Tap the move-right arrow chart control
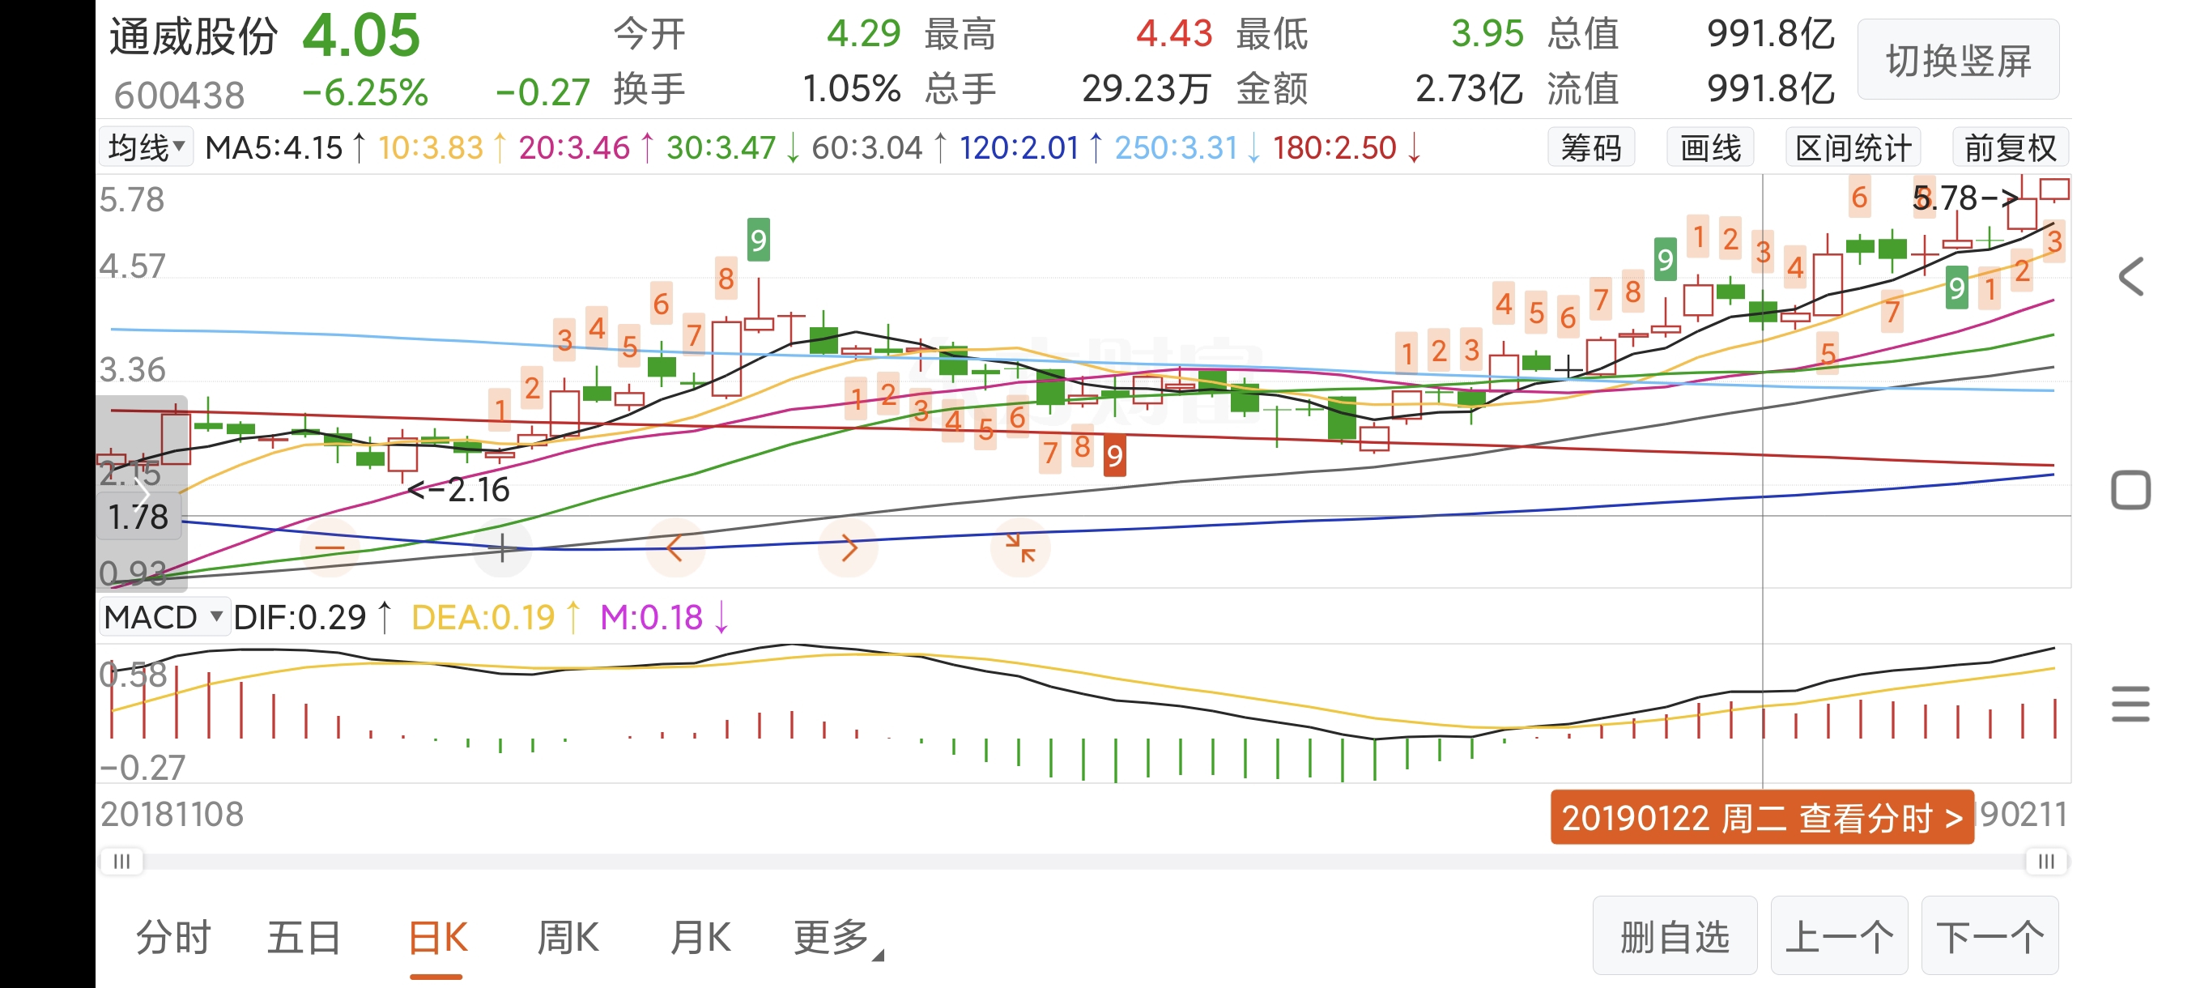Viewport: 2196px width, 988px height. [847, 547]
